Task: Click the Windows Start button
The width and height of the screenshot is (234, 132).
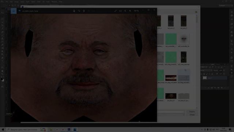Action: point(3,129)
